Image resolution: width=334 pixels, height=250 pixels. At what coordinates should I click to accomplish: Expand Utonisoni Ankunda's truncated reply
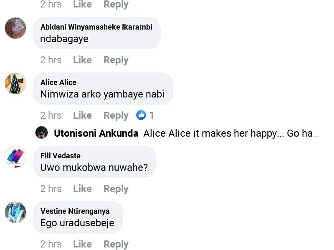tap(315, 134)
